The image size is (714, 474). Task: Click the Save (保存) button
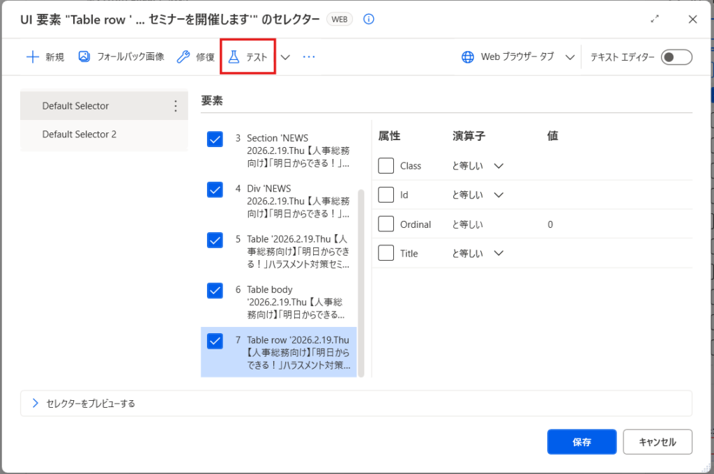pyautogui.click(x=582, y=442)
